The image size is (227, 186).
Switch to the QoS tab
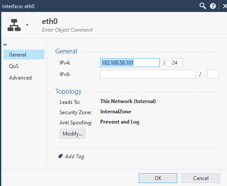(x=14, y=66)
